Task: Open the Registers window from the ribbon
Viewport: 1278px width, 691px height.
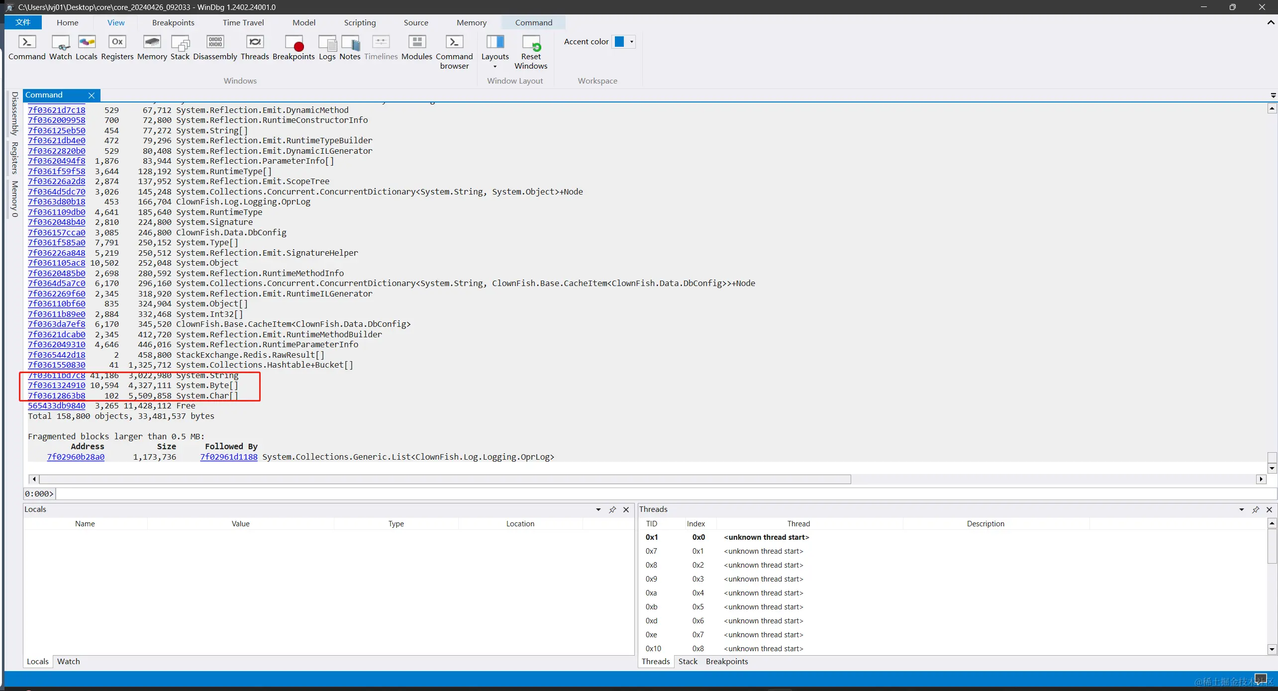Action: (x=117, y=43)
